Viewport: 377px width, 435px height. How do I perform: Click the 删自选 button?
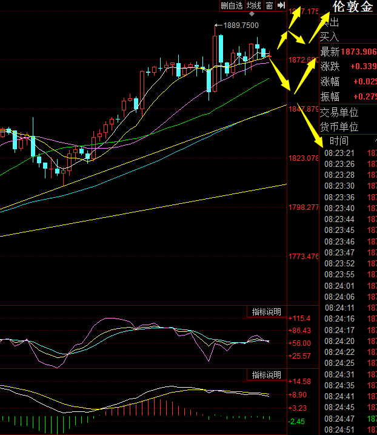click(232, 5)
